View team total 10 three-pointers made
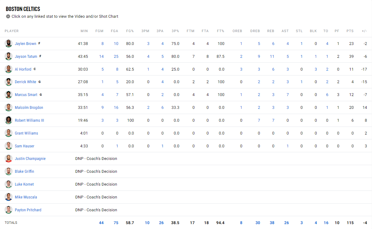Image resolution: width=372 pixels, height=229 pixels. pyautogui.click(x=147, y=223)
